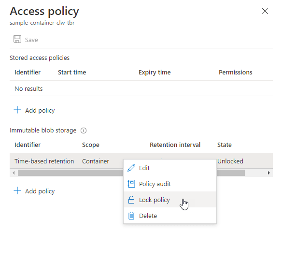282x277 pixels.
Task: Click the Identifier header in stored access policies
Action: pyautogui.click(x=28, y=73)
